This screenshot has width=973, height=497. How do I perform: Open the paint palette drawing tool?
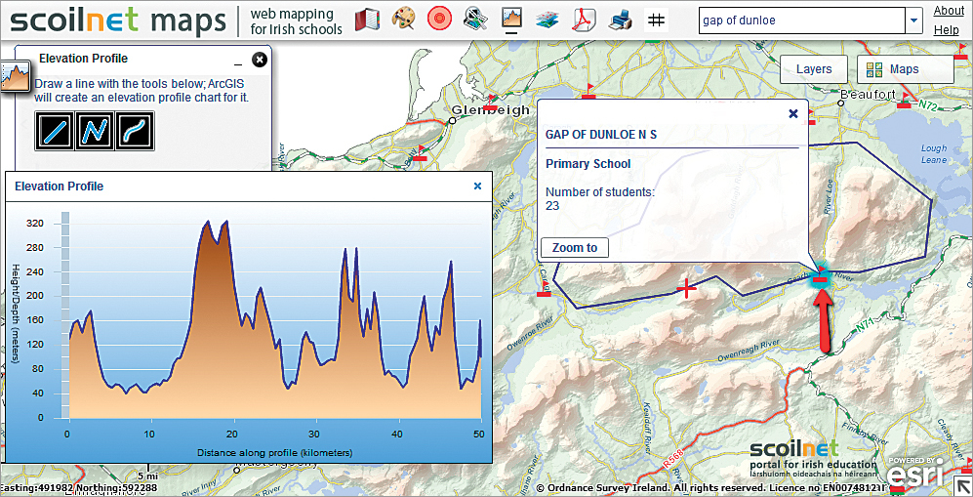tap(403, 20)
